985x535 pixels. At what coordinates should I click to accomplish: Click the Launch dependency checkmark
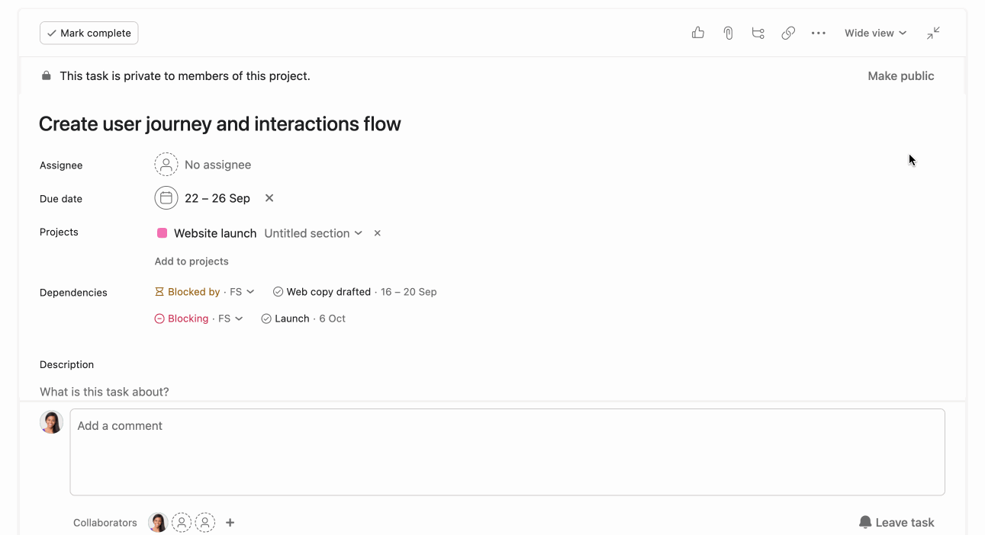(x=266, y=318)
